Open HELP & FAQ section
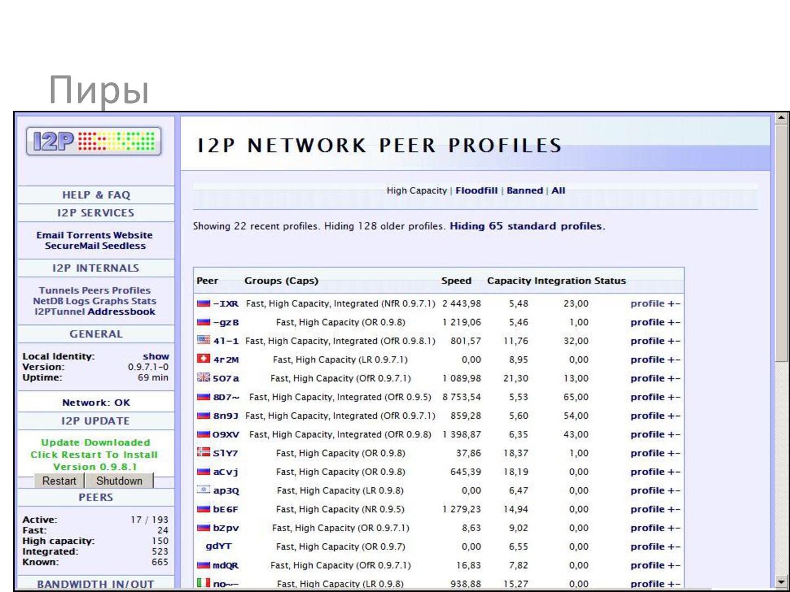 coord(96,195)
